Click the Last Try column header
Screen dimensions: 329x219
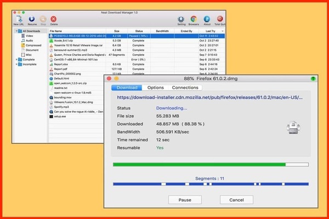pos(211,31)
